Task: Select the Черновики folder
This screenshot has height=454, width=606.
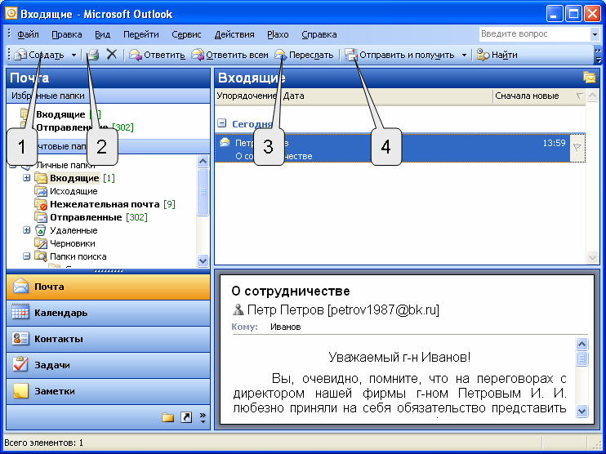Action: point(72,243)
